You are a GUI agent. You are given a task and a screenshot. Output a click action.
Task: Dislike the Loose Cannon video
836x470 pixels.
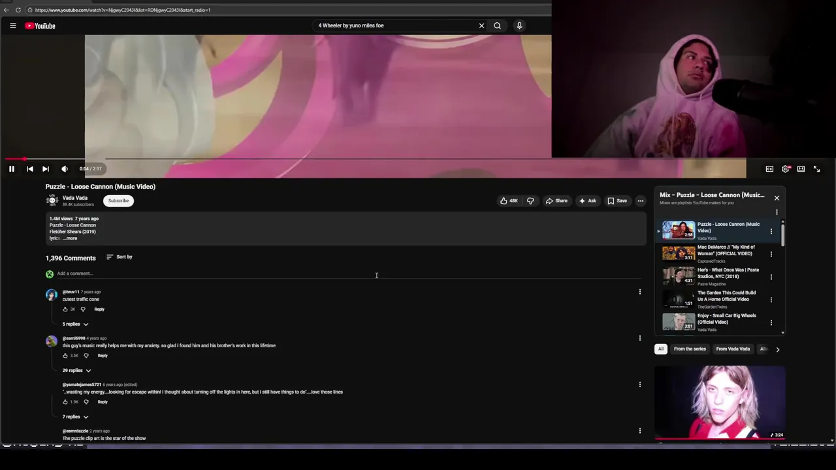click(530, 201)
